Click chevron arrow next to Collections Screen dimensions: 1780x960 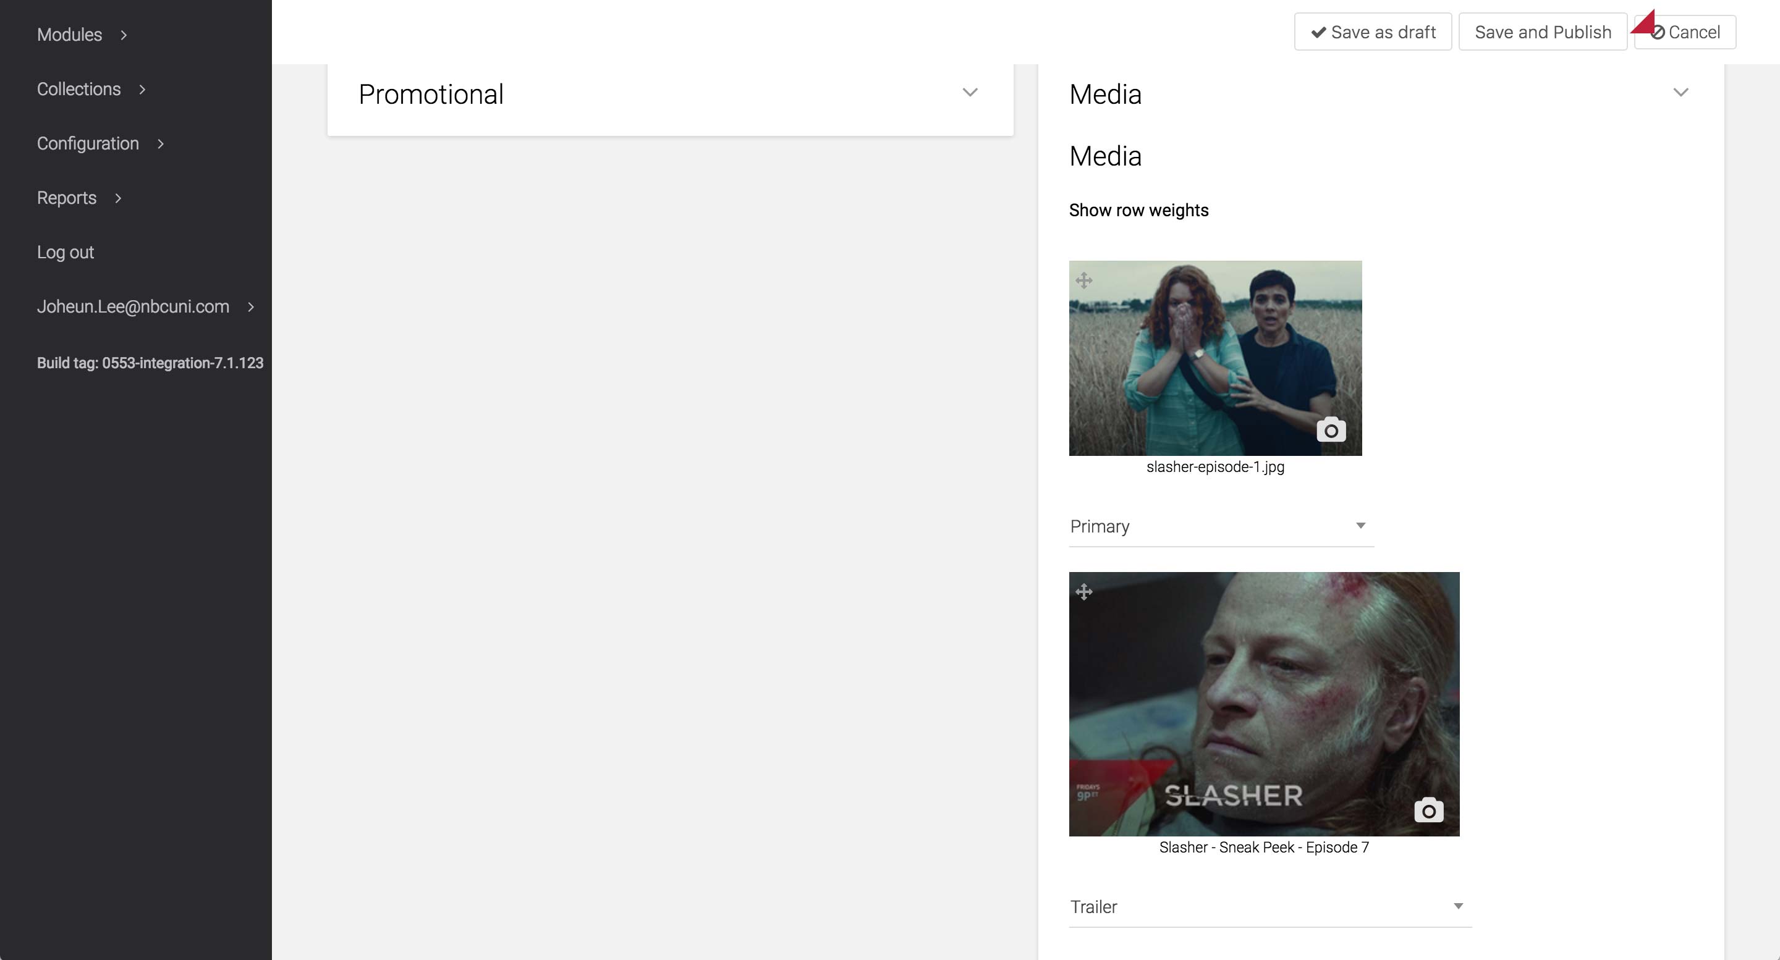tap(142, 90)
